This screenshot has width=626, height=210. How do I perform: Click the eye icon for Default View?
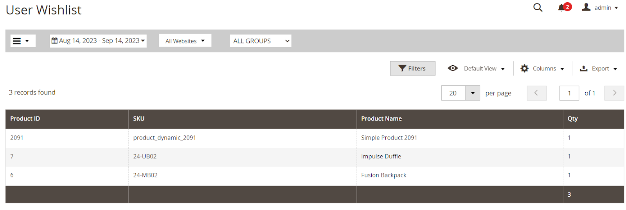(x=453, y=68)
